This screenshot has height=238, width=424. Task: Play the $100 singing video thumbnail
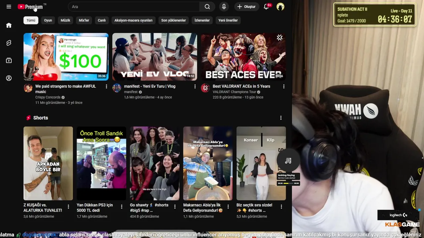[x=66, y=57]
